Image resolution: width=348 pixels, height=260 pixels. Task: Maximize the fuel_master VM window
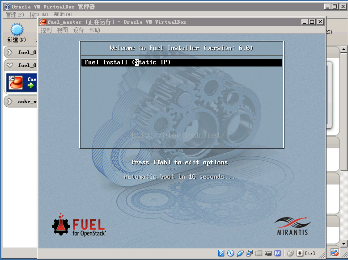tap(312, 22)
